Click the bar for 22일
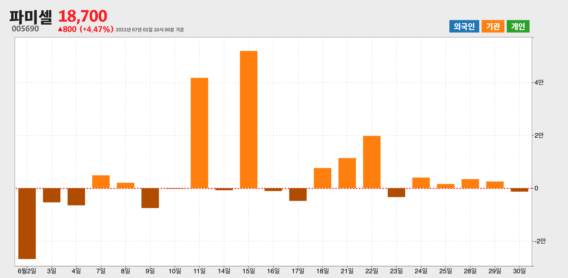The image size is (568, 278). click(372, 162)
